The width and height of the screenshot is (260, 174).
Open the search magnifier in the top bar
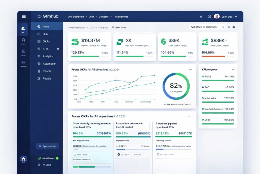pyautogui.click(x=209, y=17)
